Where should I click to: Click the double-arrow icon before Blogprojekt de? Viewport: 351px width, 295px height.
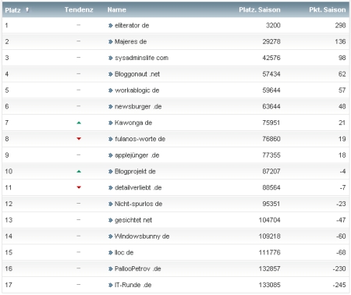pyautogui.click(x=111, y=172)
